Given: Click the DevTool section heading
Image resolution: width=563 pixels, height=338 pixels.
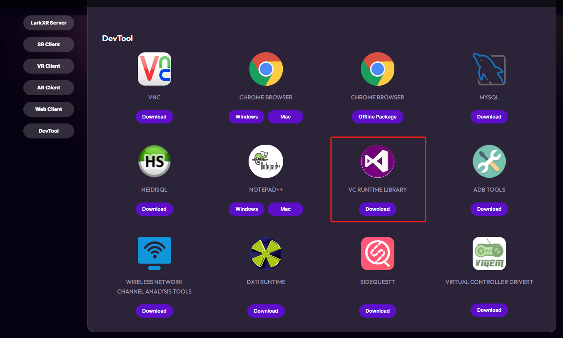Looking at the screenshot, I should click(x=117, y=38).
